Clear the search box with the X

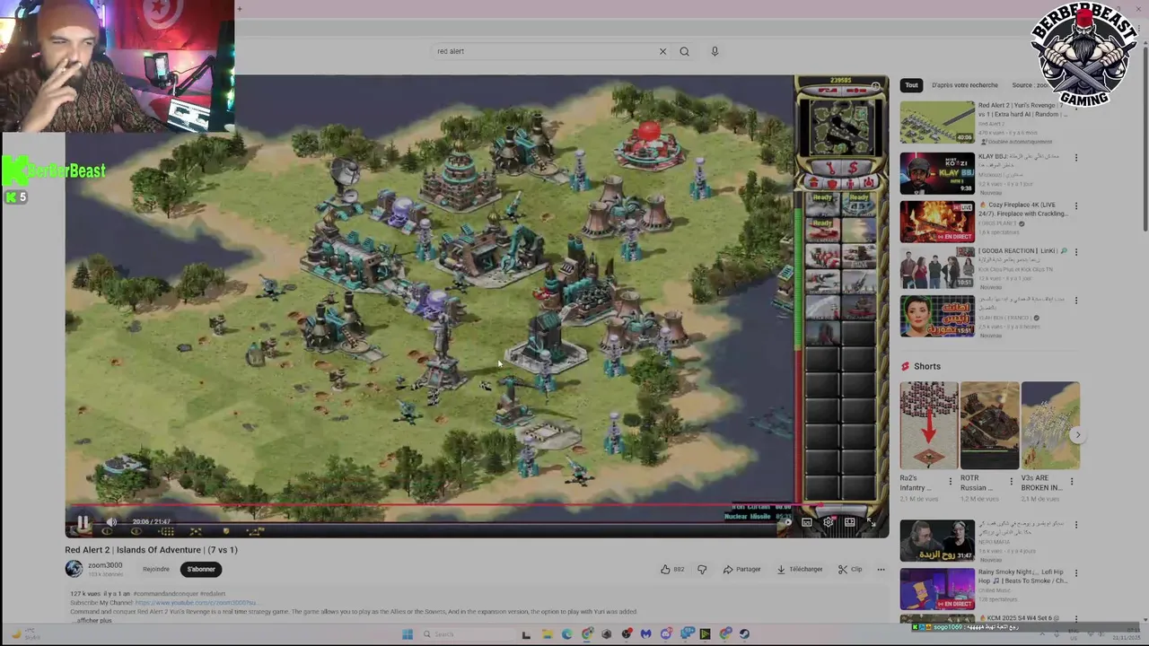point(662,51)
